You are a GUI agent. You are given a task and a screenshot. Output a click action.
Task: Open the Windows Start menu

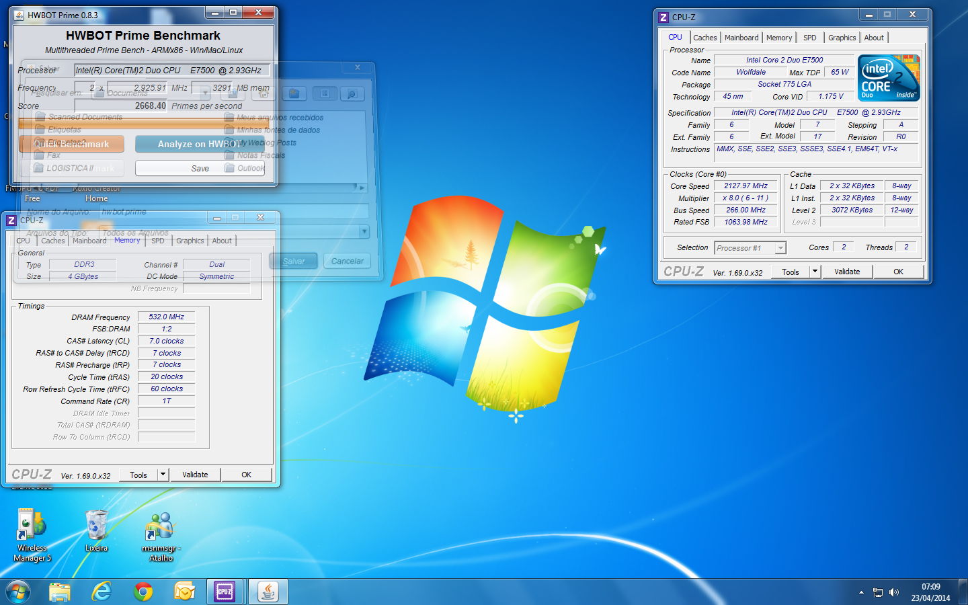[18, 592]
